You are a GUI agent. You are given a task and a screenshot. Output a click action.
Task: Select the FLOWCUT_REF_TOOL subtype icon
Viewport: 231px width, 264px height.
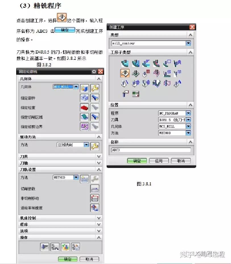pos(146,83)
